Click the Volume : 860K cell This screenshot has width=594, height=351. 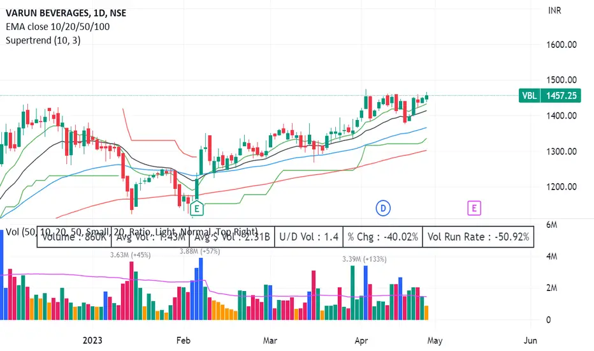coord(74,237)
